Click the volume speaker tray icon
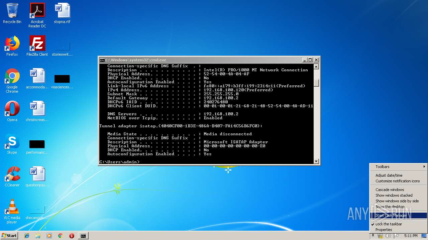This screenshot has width=428, height=240. coord(388,236)
